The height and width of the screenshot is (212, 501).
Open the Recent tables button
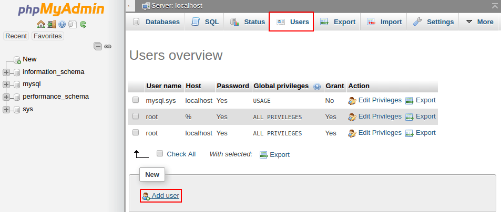tap(16, 36)
